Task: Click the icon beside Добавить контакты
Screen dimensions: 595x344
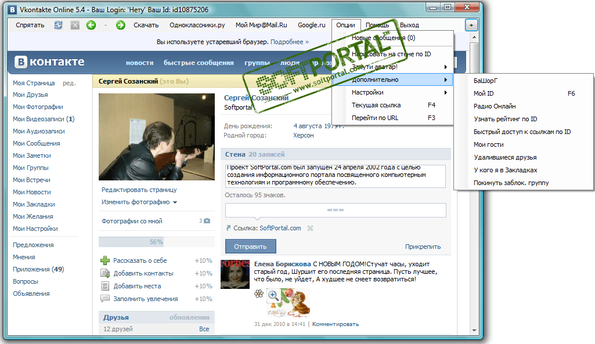Action: (x=104, y=273)
